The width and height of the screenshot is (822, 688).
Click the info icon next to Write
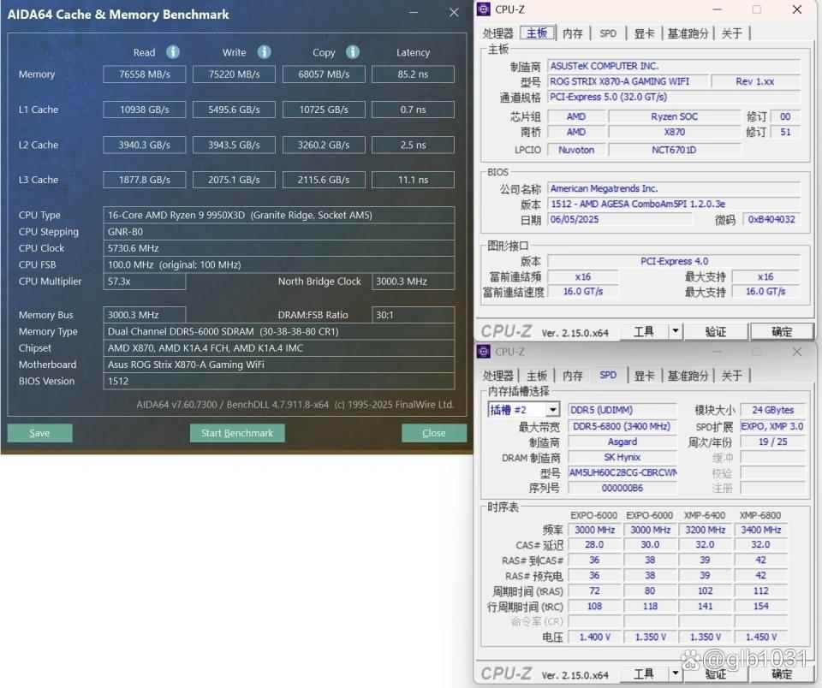click(x=265, y=52)
